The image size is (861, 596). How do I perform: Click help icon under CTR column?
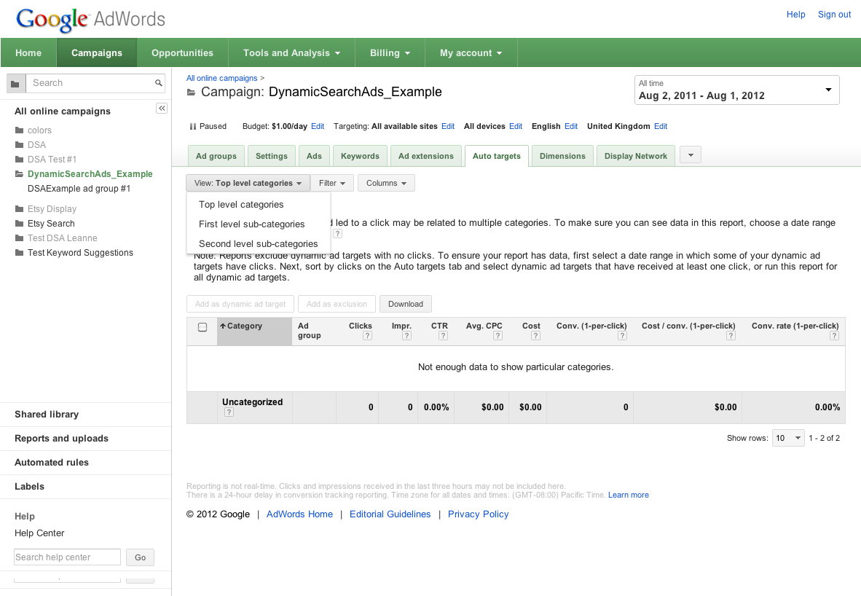point(443,336)
